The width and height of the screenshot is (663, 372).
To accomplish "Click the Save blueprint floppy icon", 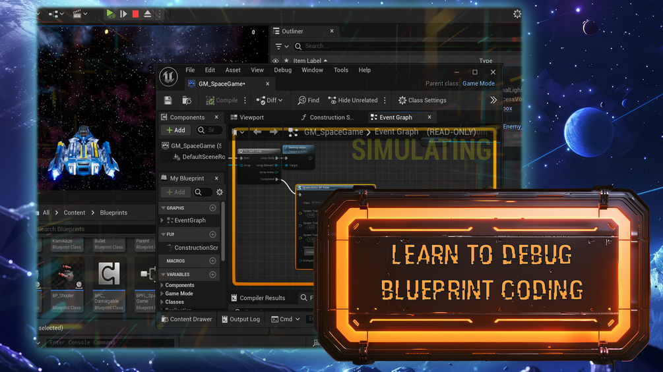I will tap(168, 100).
